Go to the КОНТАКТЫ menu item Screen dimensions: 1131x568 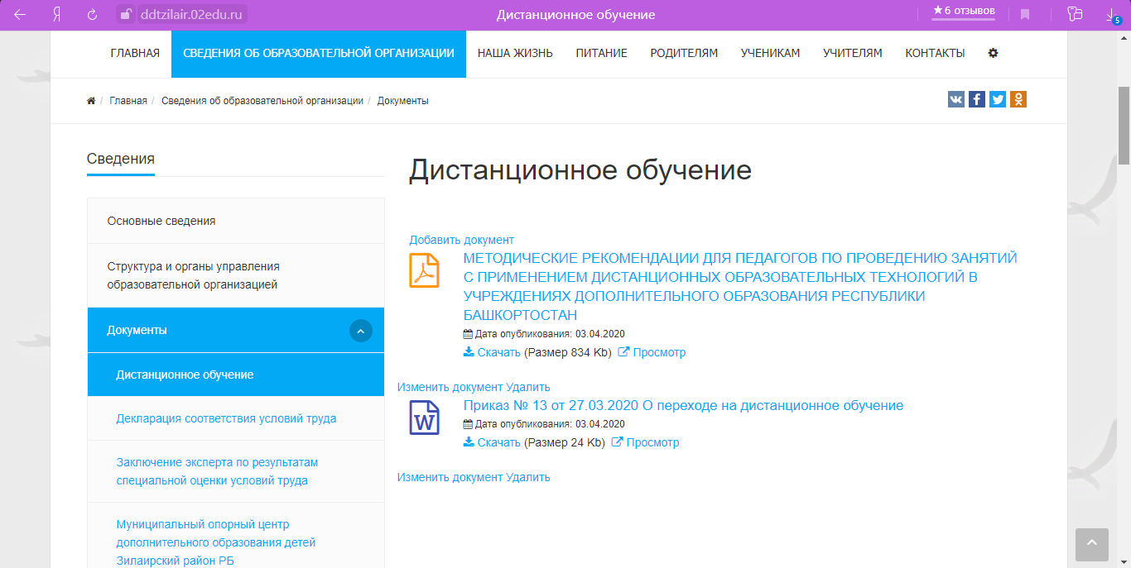pyautogui.click(x=935, y=53)
